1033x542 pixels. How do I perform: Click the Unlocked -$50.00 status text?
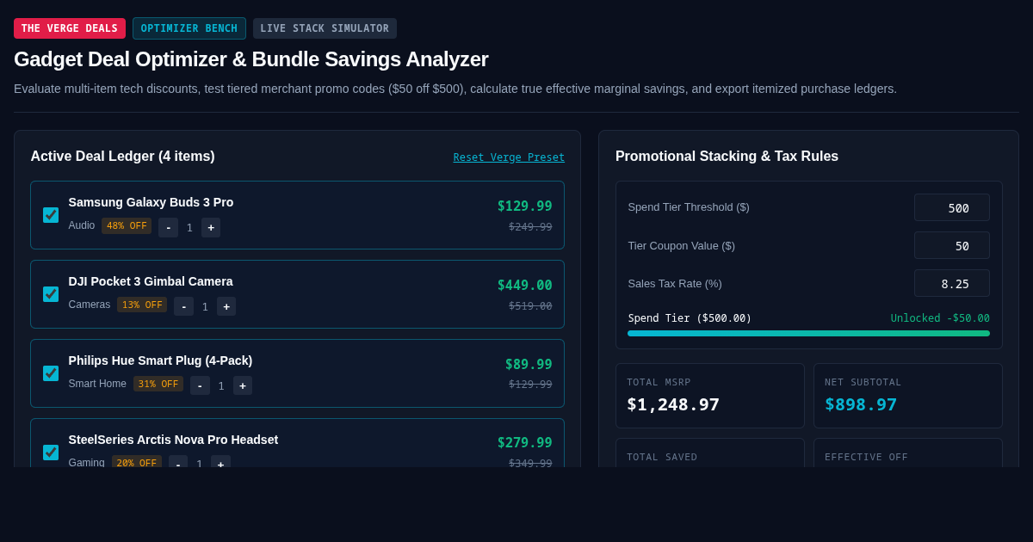940,318
